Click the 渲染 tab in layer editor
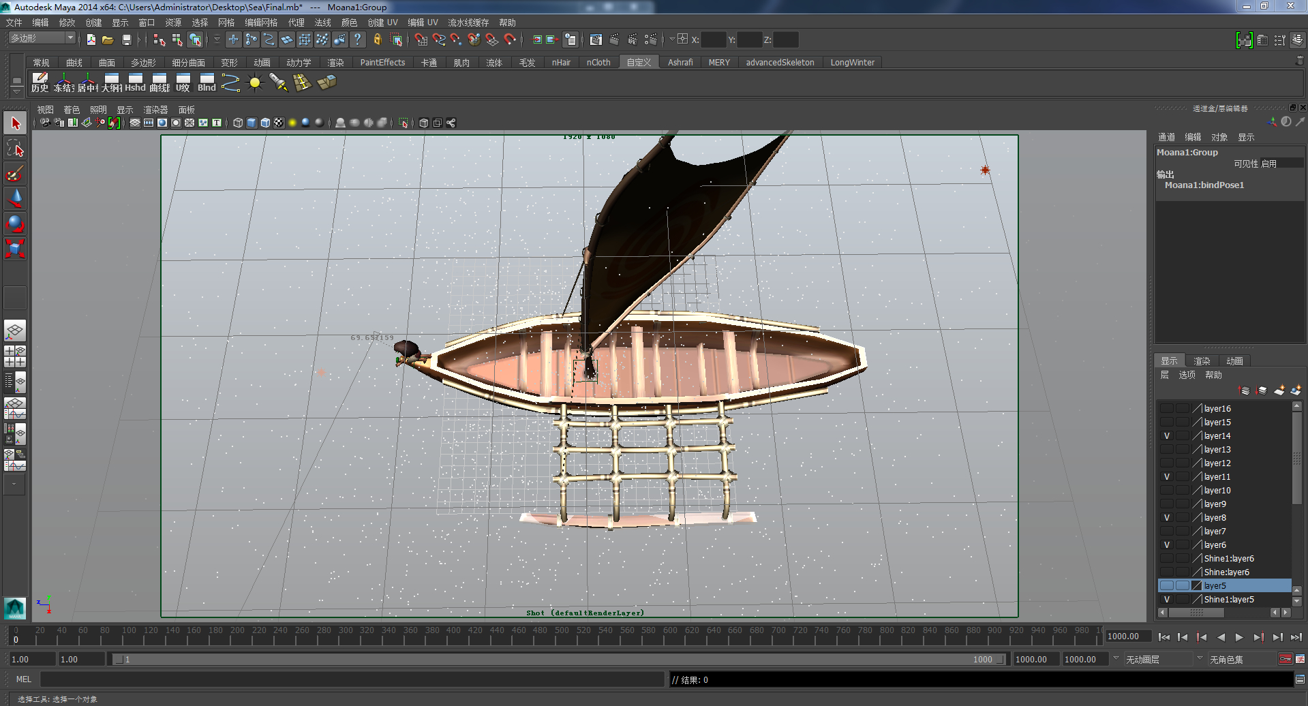This screenshot has width=1308, height=706. coord(1202,360)
